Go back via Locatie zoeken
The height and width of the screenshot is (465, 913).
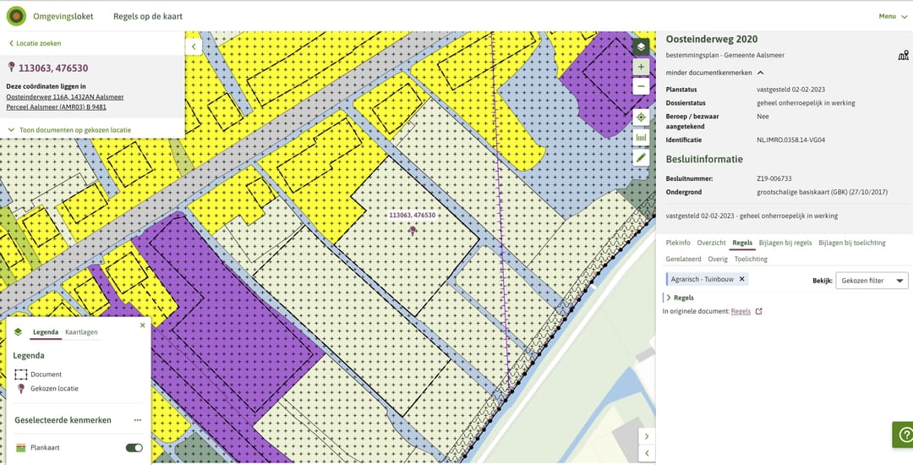pos(35,43)
